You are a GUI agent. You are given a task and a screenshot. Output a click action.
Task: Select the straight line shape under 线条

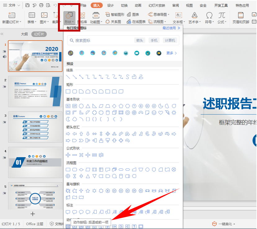click(x=68, y=77)
